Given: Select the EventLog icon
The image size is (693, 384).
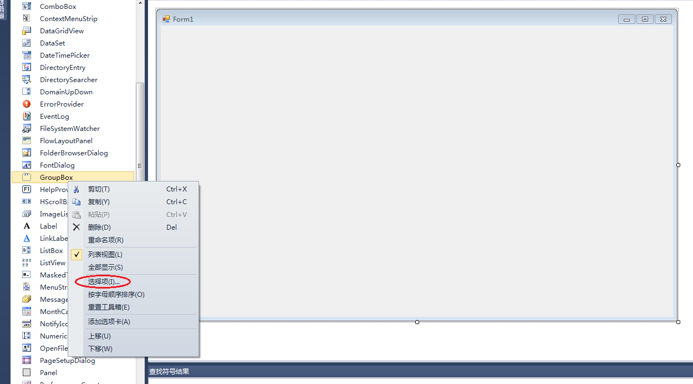Looking at the screenshot, I should pyautogui.click(x=27, y=117).
